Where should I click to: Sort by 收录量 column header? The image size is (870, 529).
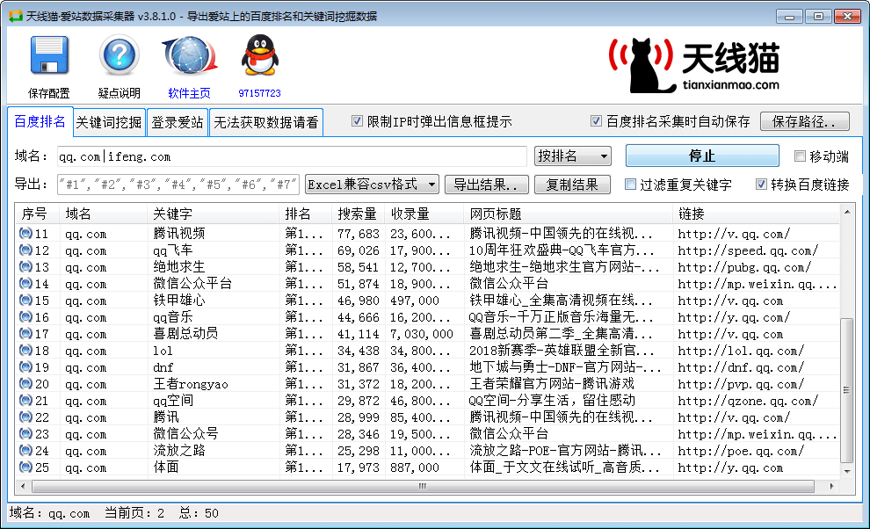click(x=424, y=214)
